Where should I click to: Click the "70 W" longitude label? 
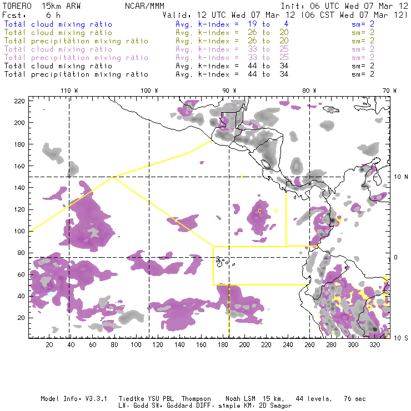[389, 91]
